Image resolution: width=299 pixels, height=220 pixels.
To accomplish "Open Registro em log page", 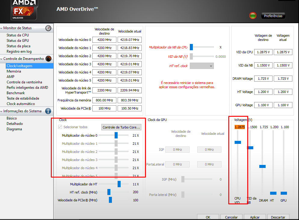I will (x=19, y=51).
